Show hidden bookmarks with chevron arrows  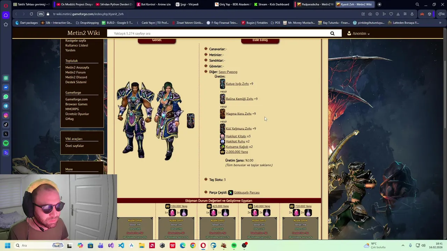click(440, 23)
